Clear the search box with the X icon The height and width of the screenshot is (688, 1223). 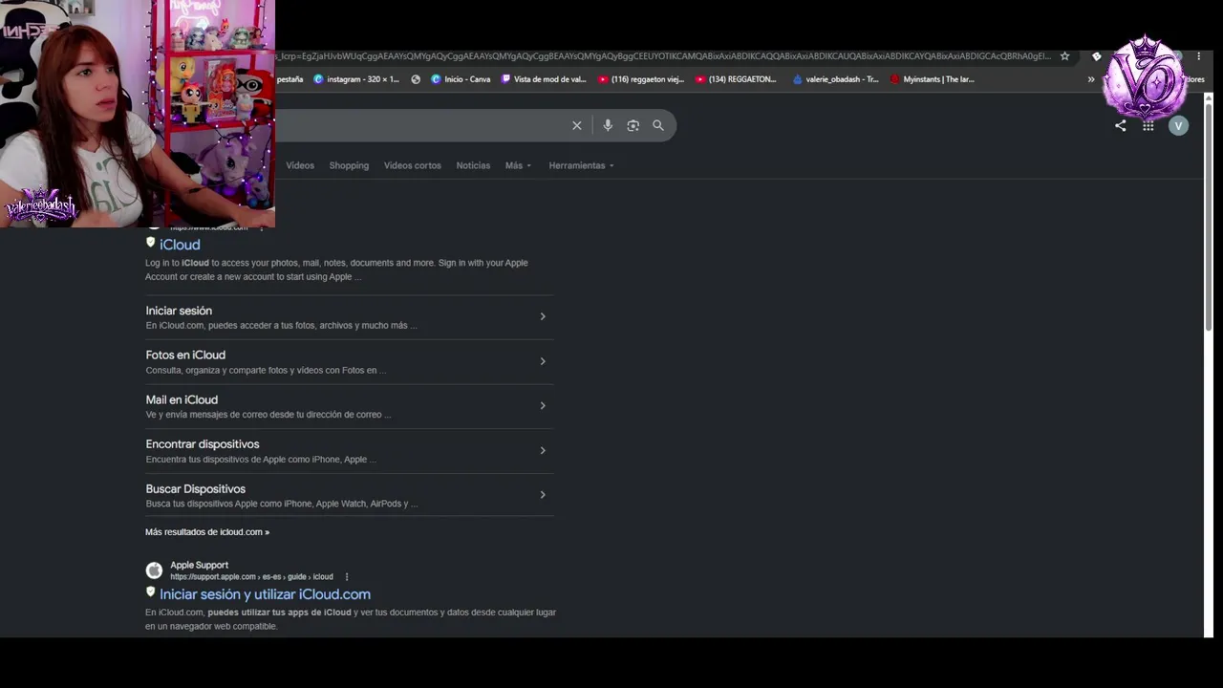coord(577,125)
